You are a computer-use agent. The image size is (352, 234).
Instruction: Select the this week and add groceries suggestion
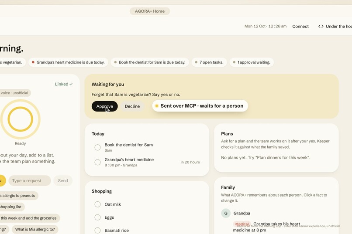tap(30, 218)
